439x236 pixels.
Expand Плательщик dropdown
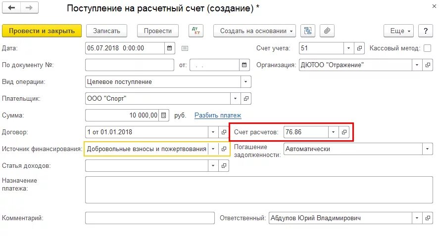click(x=235, y=98)
